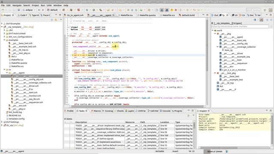Run garbage collector trash icon in status bar

tap(227, 151)
